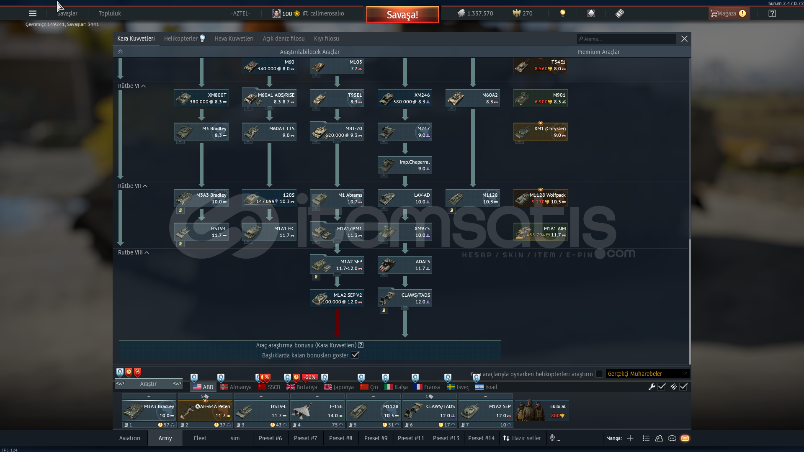The height and width of the screenshot is (452, 804).
Task: Toggle auto-repair checkbox next to wrench
Action: pyautogui.click(x=662, y=387)
